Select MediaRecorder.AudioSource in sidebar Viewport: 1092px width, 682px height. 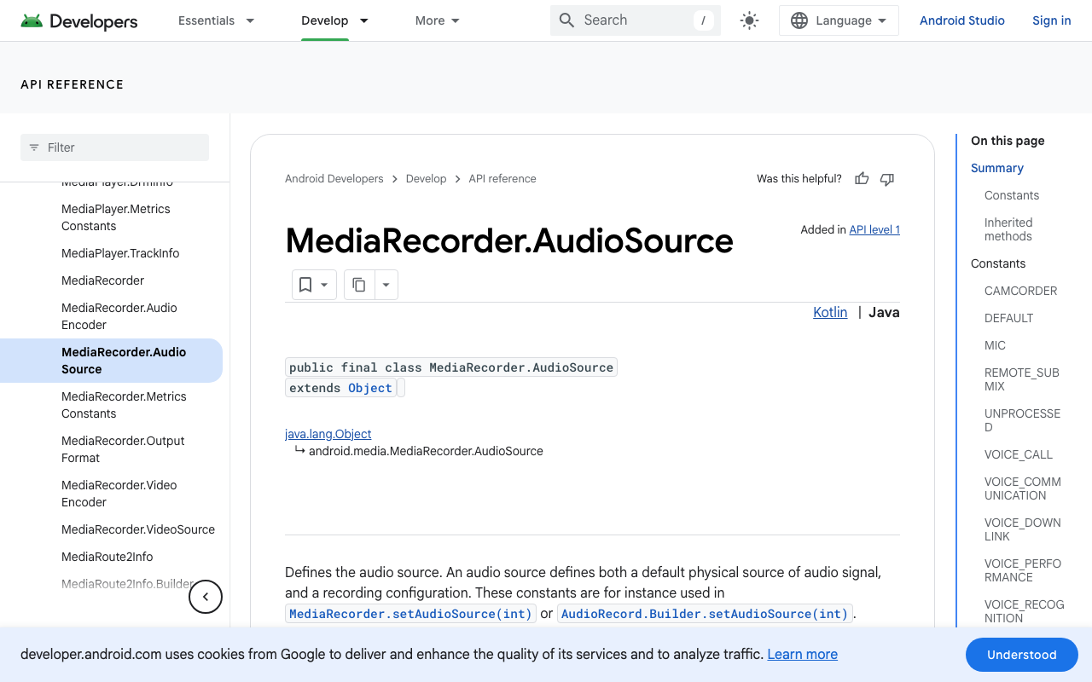coord(111,361)
